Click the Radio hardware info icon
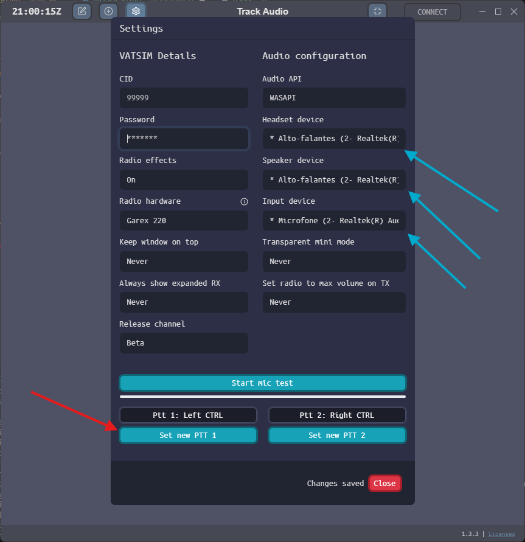525x542 pixels. [x=244, y=201]
